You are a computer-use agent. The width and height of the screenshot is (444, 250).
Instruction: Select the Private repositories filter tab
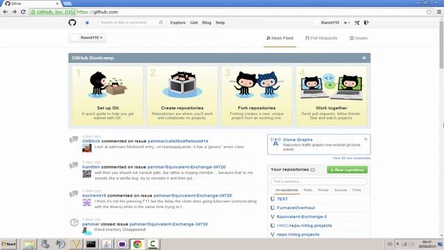coord(323,190)
